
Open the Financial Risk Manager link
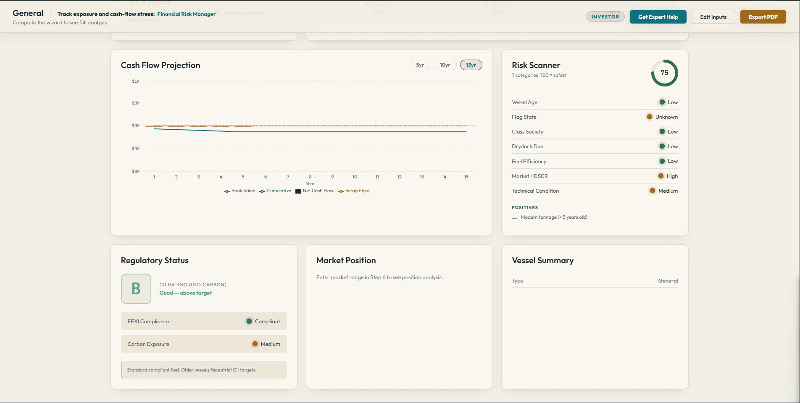[x=186, y=14]
